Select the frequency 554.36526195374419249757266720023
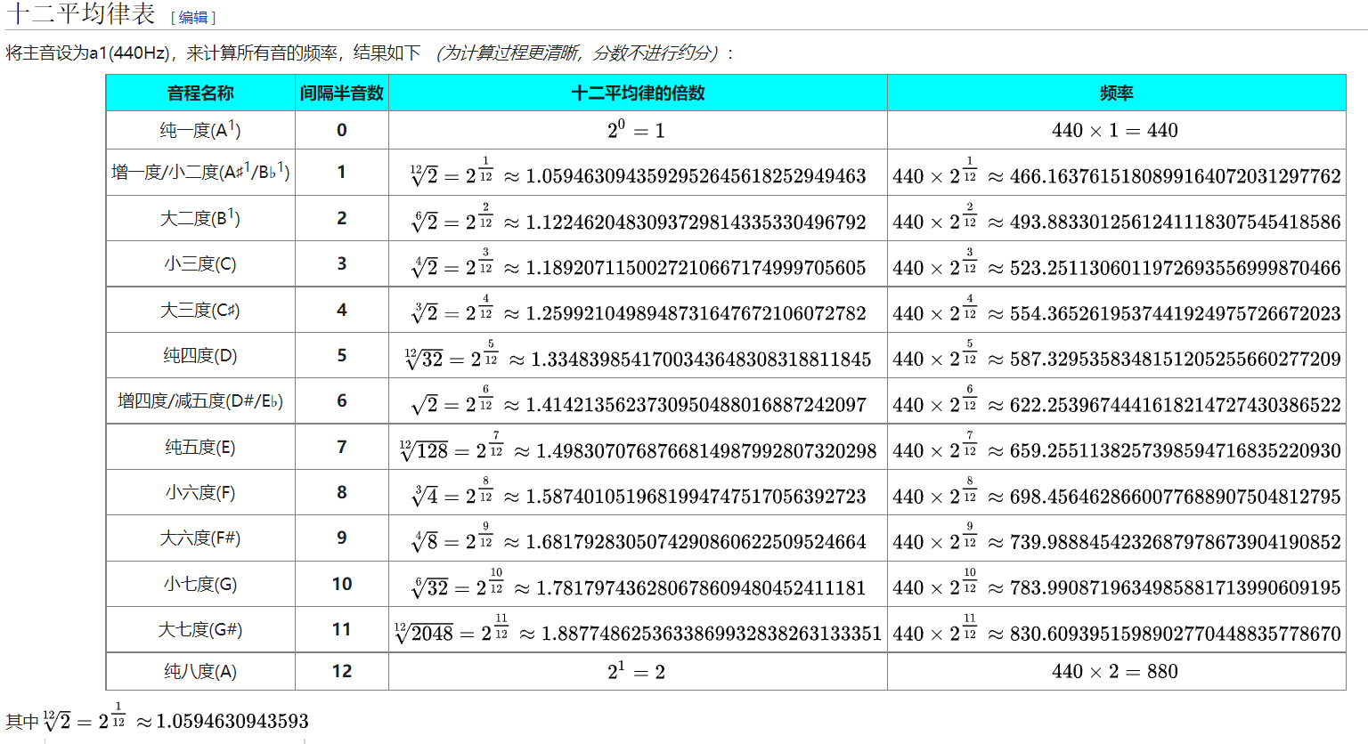The height and width of the screenshot is (744, 1368). (1176, 313)
